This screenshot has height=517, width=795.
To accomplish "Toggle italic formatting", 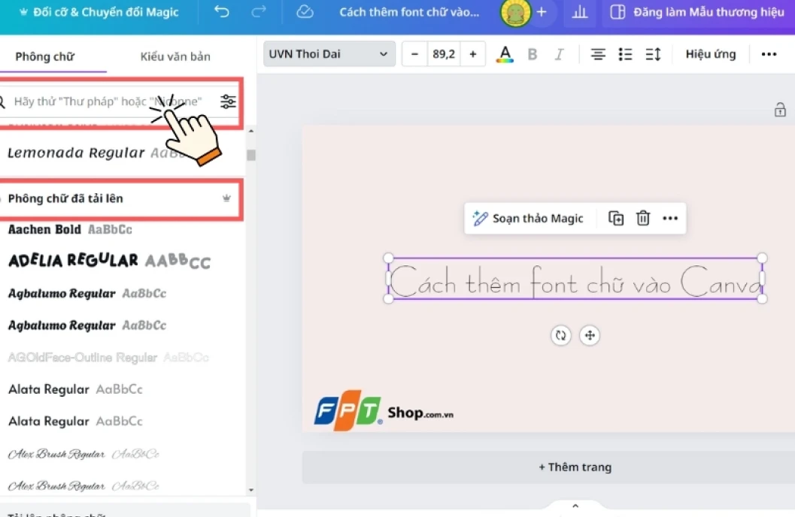I will coord(560,53).
